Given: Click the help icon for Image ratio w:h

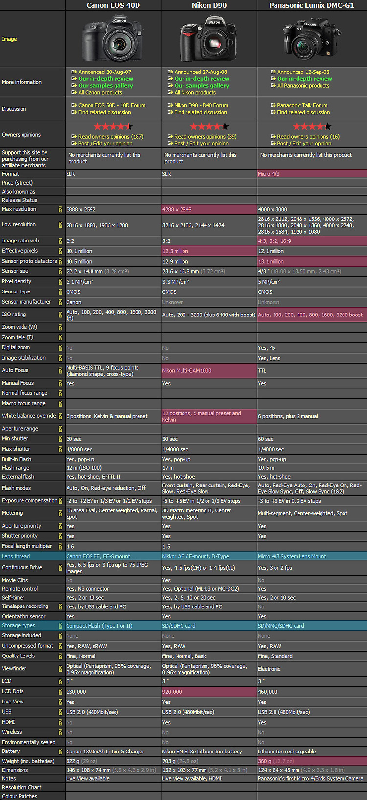Looking at the screenshot, I should click(x=61, y=241).
